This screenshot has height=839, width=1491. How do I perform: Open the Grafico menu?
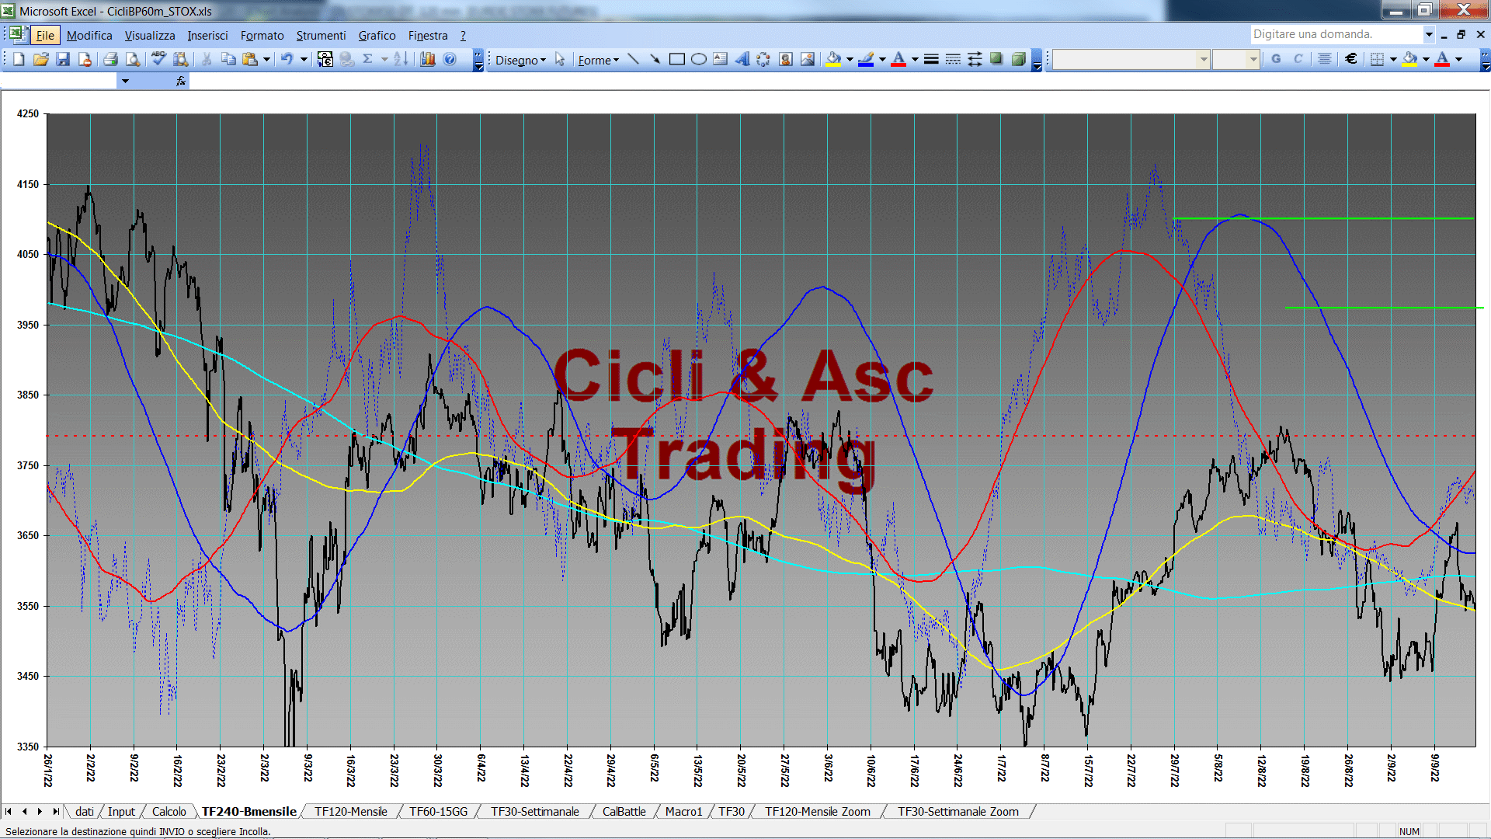click(377, 36)
